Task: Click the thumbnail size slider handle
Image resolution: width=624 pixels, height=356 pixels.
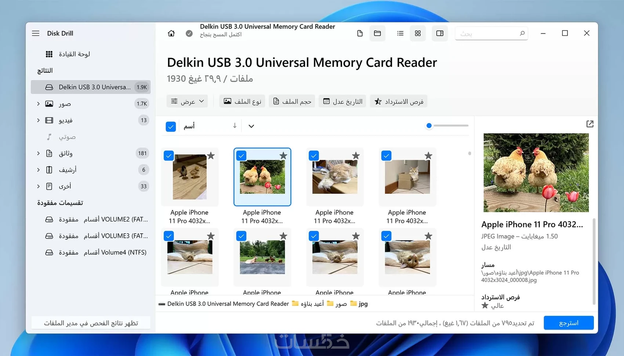Action: pyautogui.click(x=429, y=126)
